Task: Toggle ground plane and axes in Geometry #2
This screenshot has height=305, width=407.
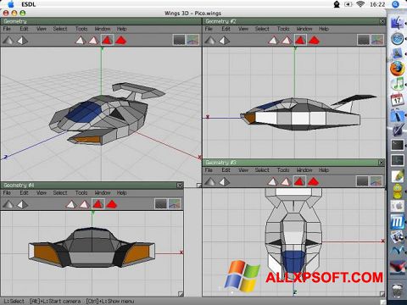Action: pyautogui.click(x=377, y=40)
